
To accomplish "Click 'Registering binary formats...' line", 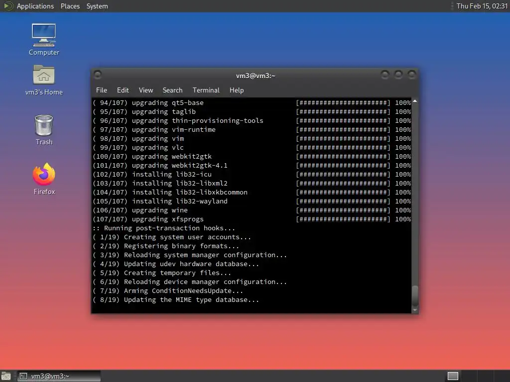I will coord(166,246).
